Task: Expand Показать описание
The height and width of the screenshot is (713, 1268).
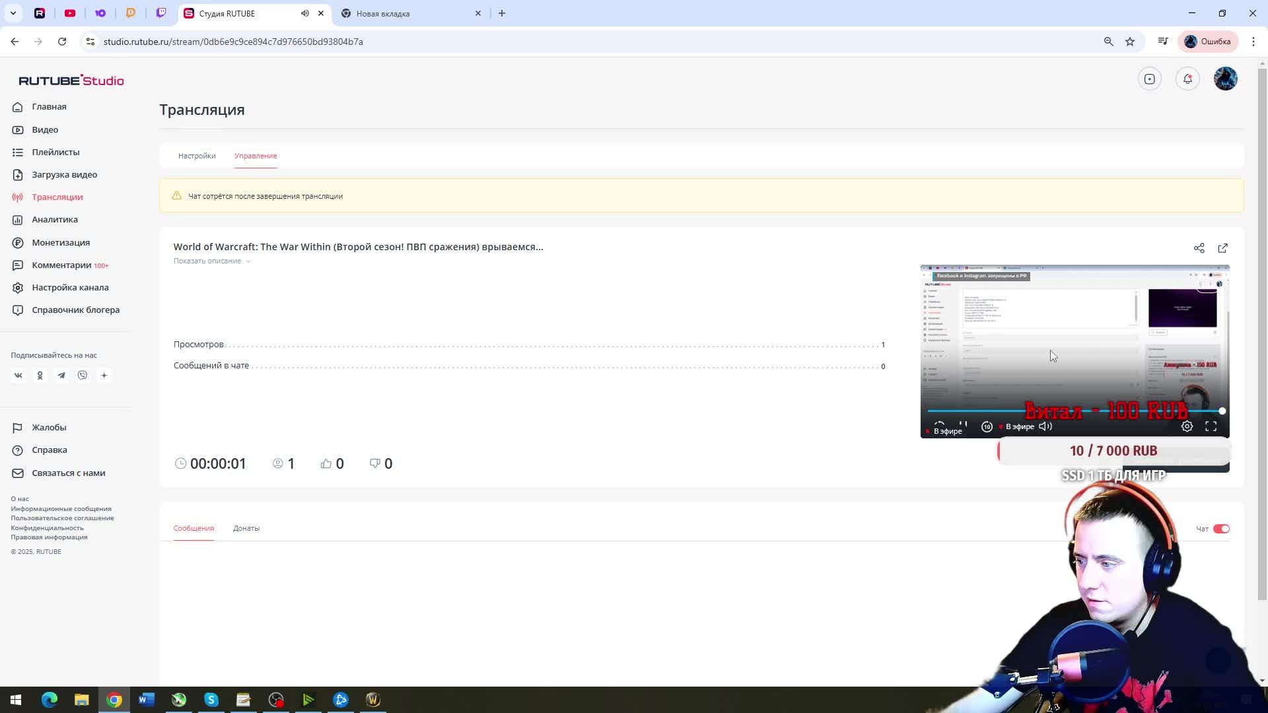Action: pos(212,261)
